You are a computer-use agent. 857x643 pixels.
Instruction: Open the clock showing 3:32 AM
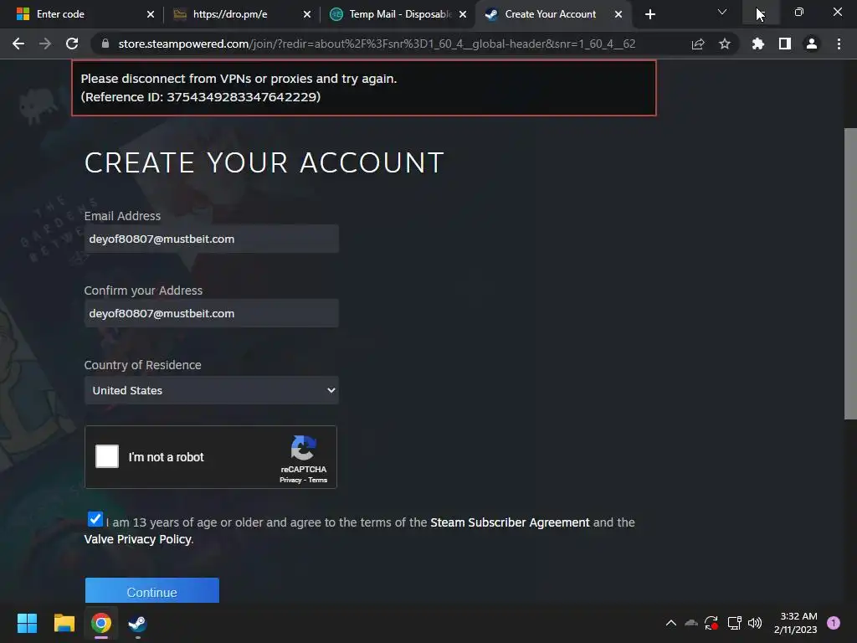pos(796,623)
